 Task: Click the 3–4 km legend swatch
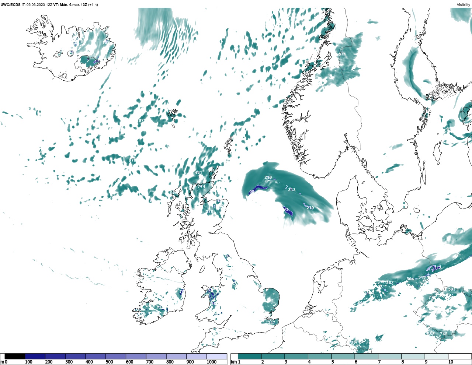coord(296,356)
